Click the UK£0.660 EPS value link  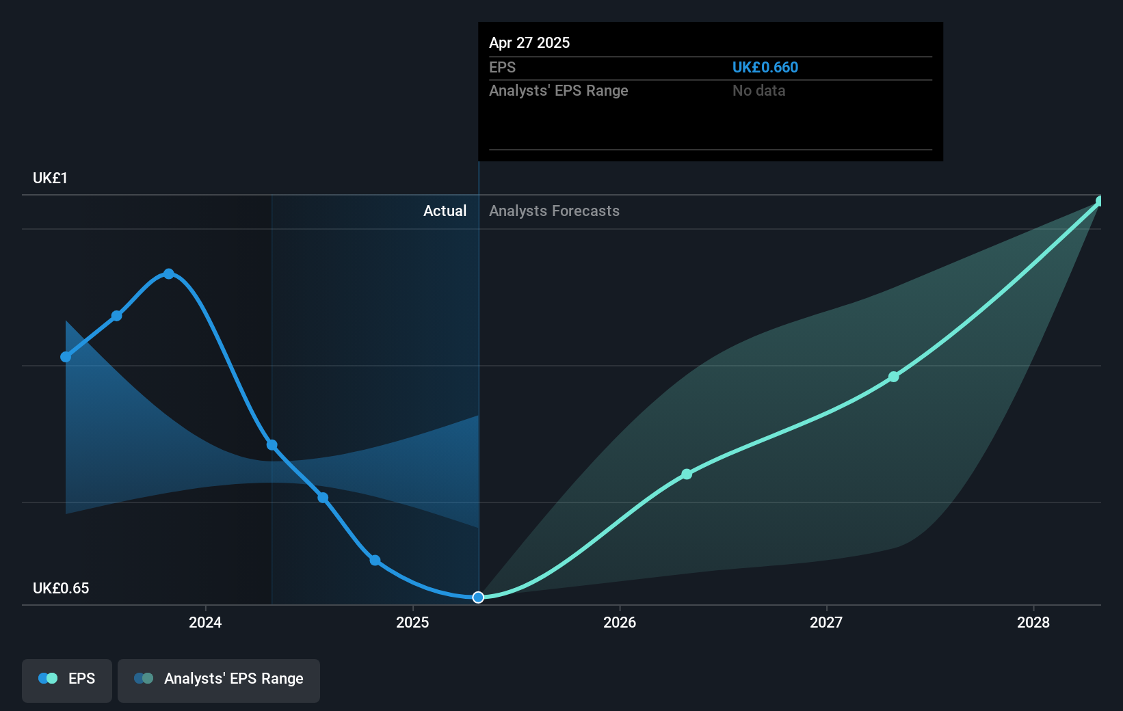765,67
